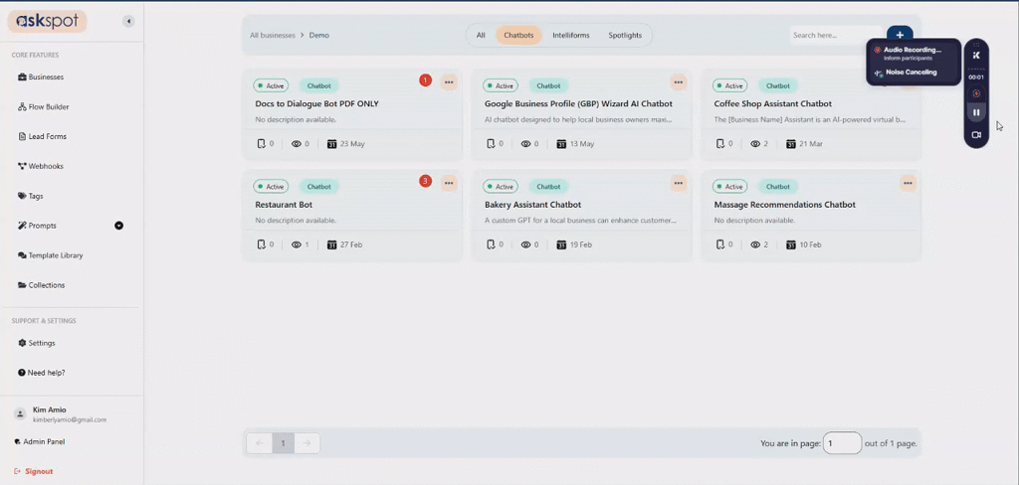Click Demo breadcrumb
The height and width of the screenshot is (485, 1019).
pos(319,35)
